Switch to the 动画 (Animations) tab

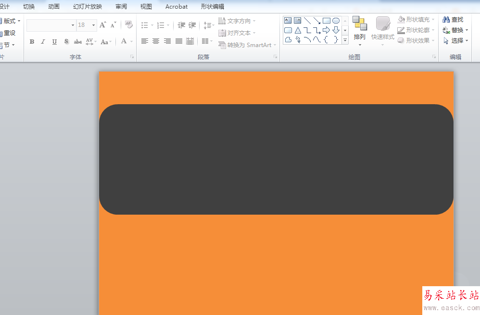54,6
